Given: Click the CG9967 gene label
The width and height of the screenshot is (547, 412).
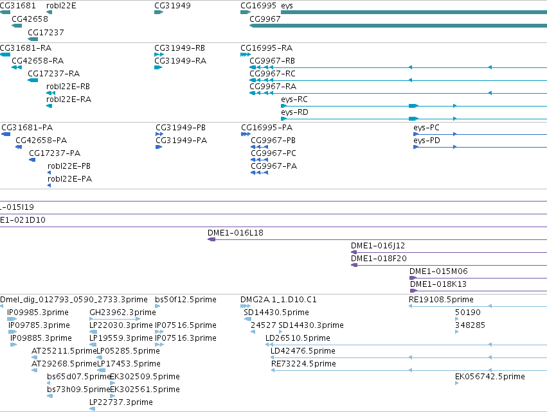Looking at the screenshot, I should [265, 19].
